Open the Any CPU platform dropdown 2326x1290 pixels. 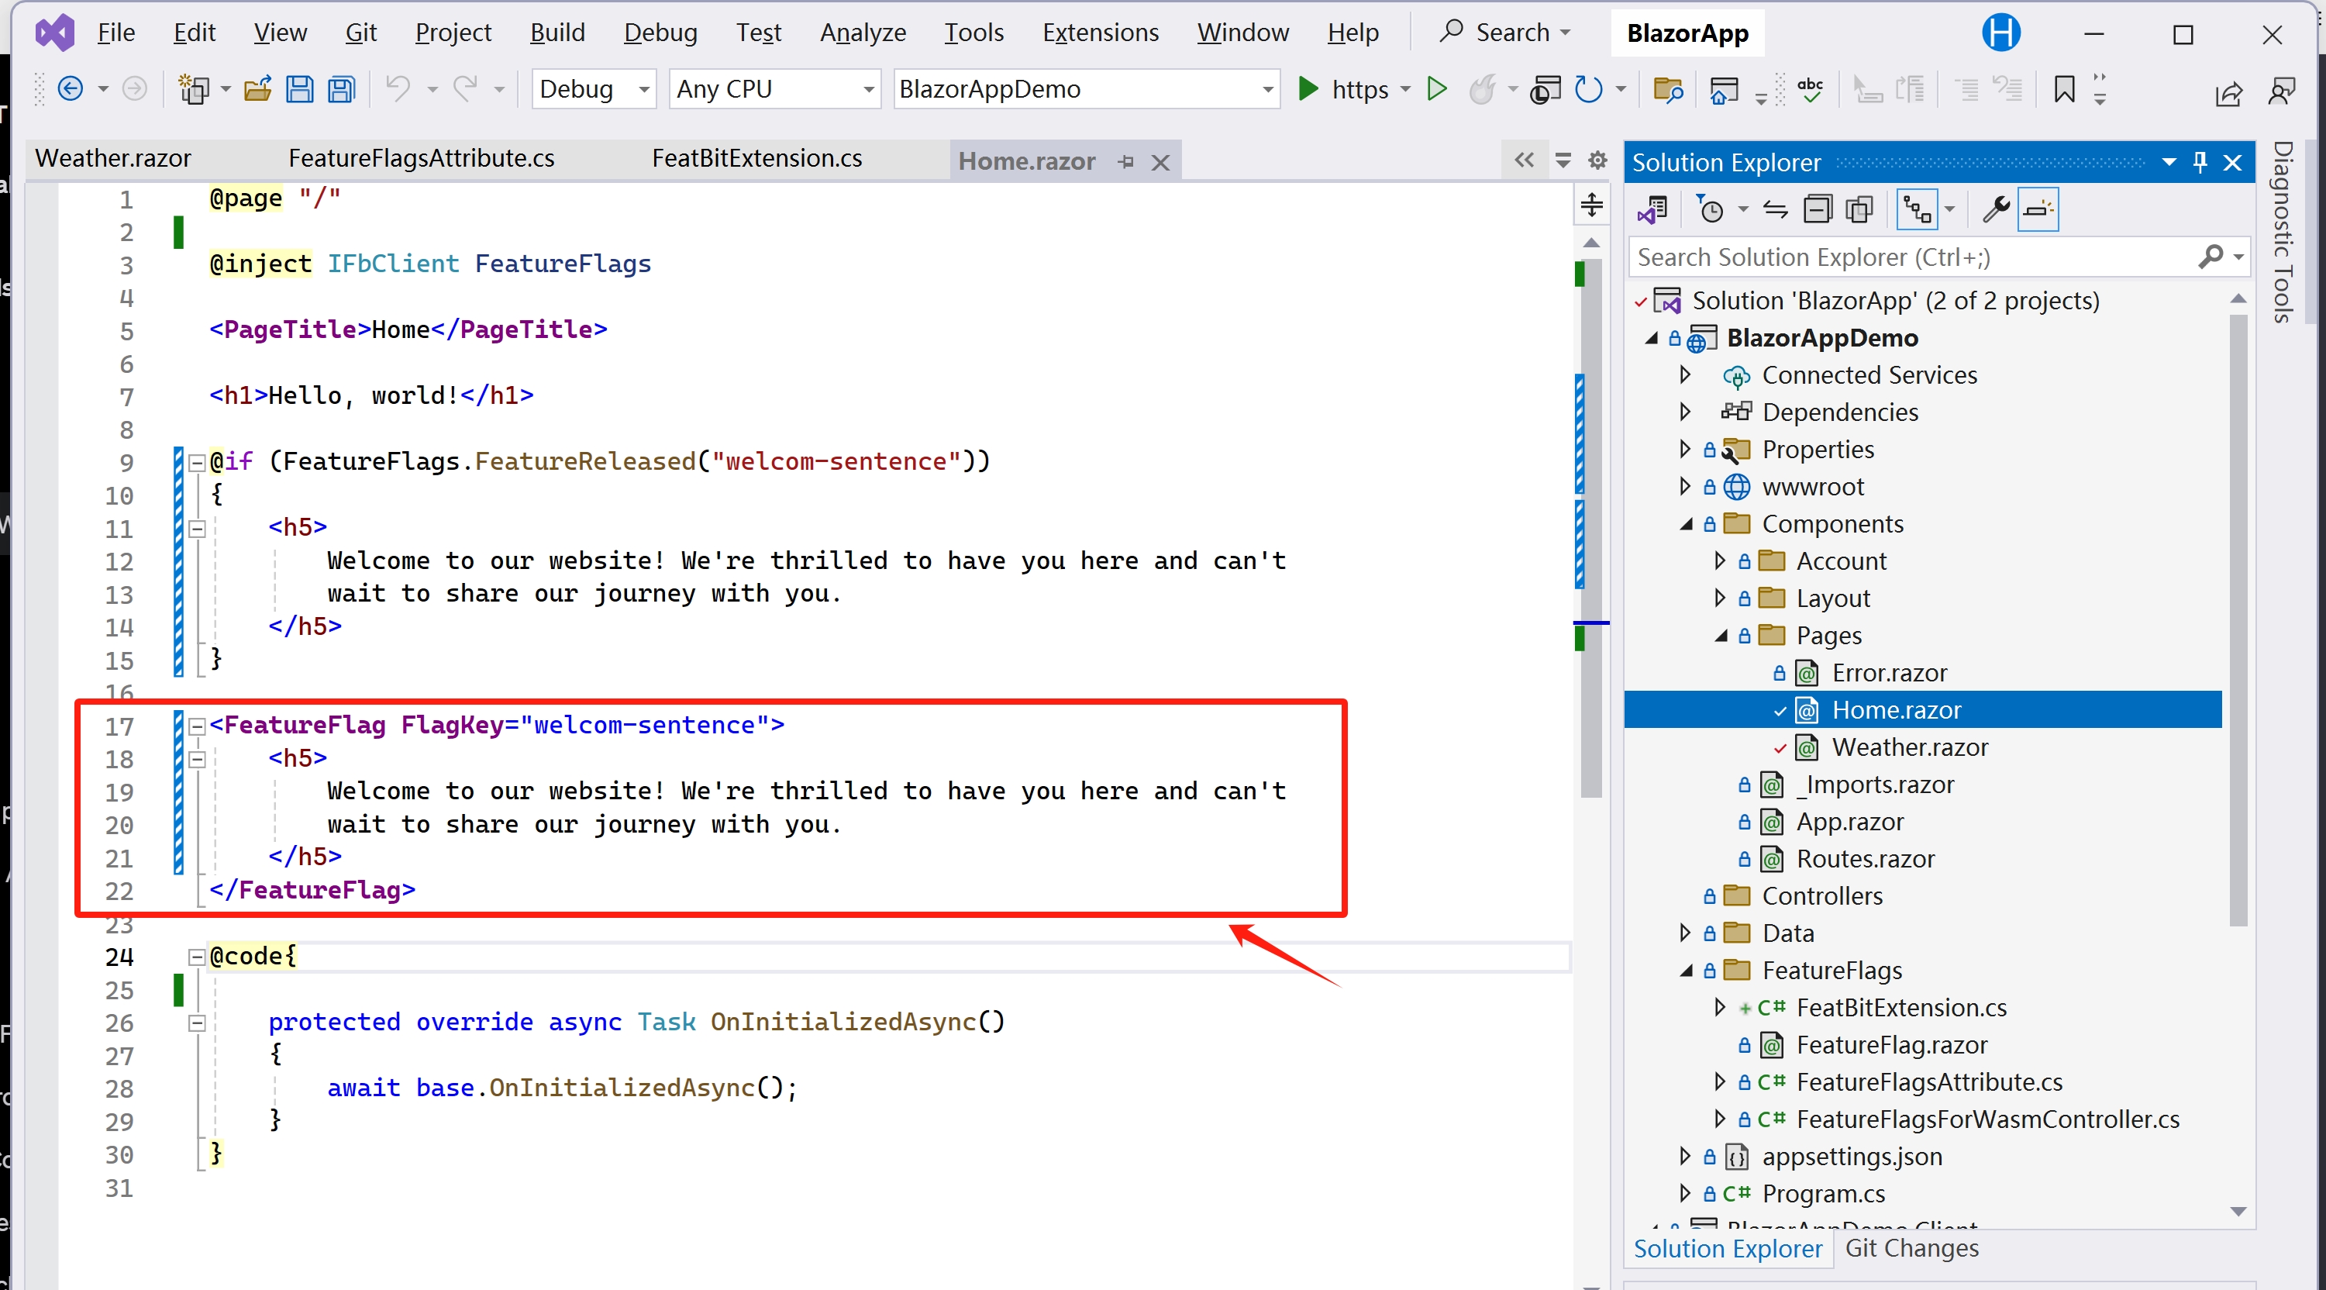tap(775, 88)
